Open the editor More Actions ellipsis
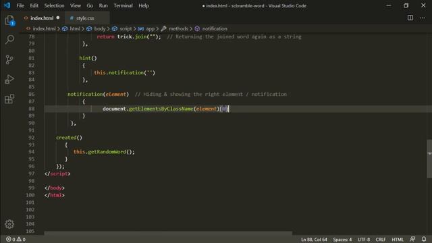This screenshot has height=243, width=432. (x=423, y=18)
